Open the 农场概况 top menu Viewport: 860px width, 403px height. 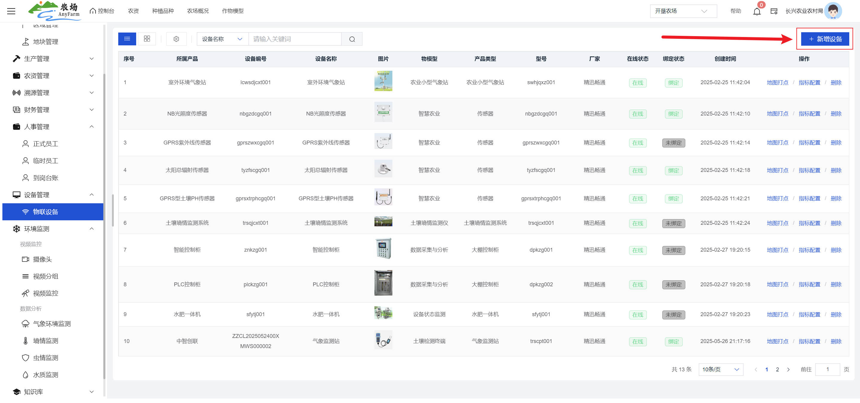tap(198, 11)
